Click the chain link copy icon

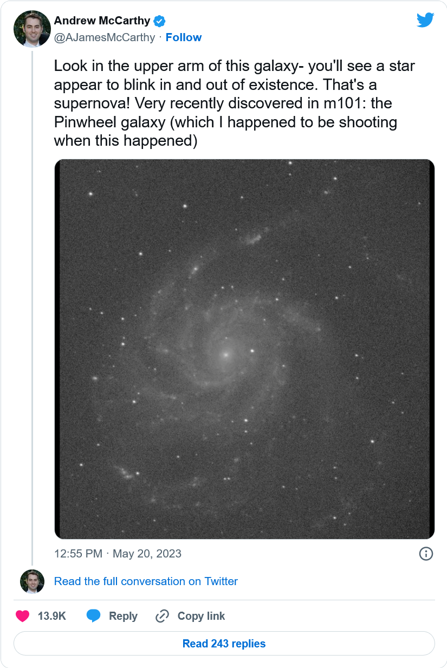pos(162,616)
